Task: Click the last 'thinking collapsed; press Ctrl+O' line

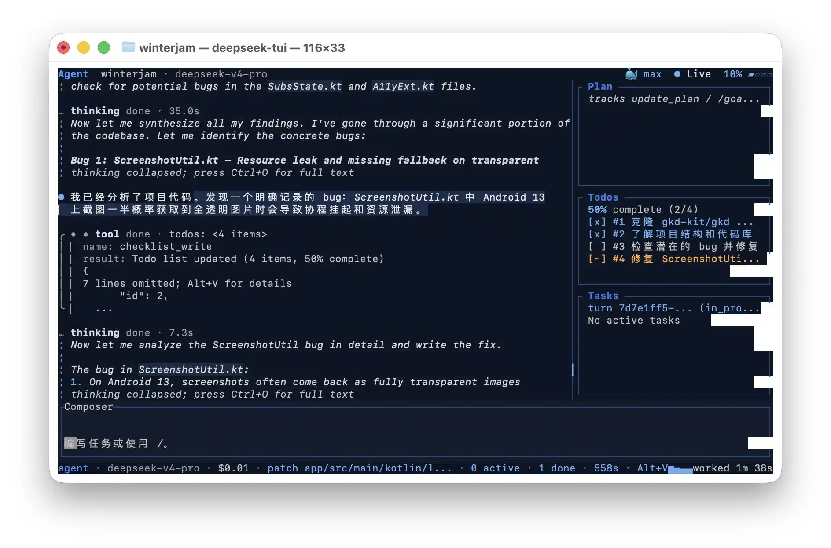Action: 212,394
